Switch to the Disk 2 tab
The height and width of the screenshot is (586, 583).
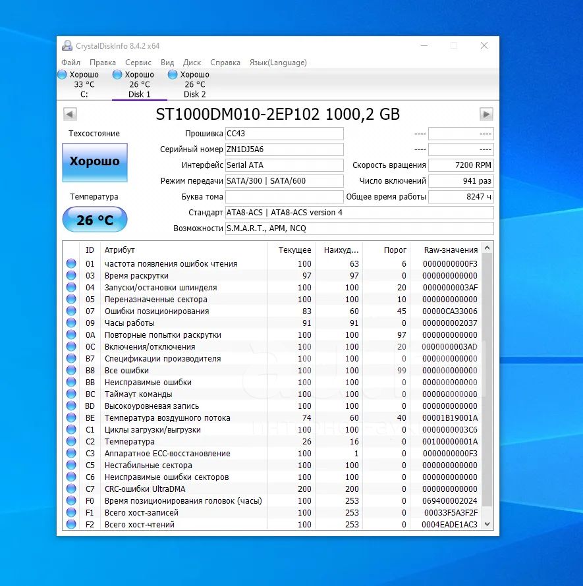click(x=195, y=84)
